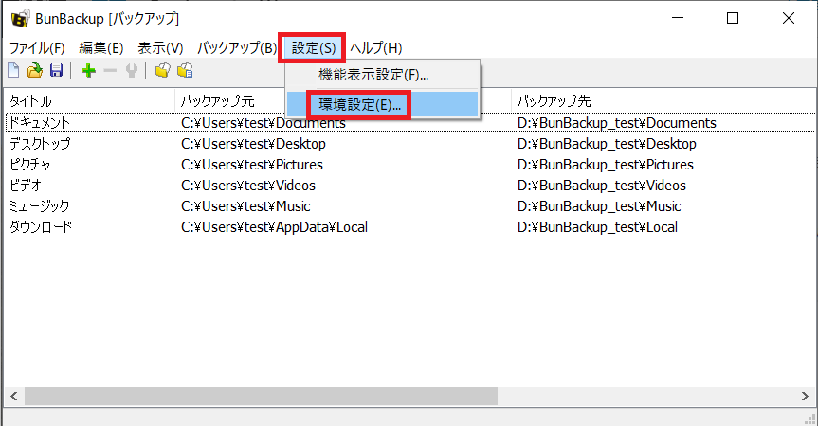Add backup entry green plus icon
Image resolution: width=818 pixels, height=426 pixels.
89,70
